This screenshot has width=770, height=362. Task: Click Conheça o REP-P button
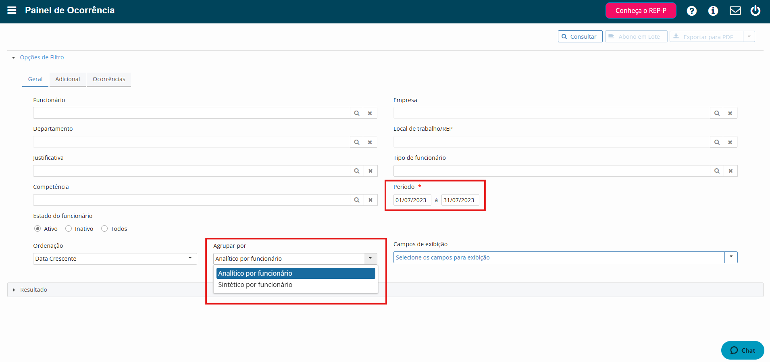(x=641, y=10)
